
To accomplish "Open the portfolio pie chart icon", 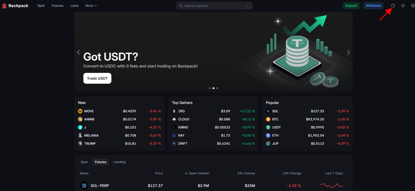I will tap(393, 5).
